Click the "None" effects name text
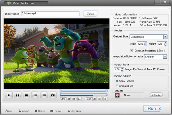The image size is (172, 115). coord(127,95)
